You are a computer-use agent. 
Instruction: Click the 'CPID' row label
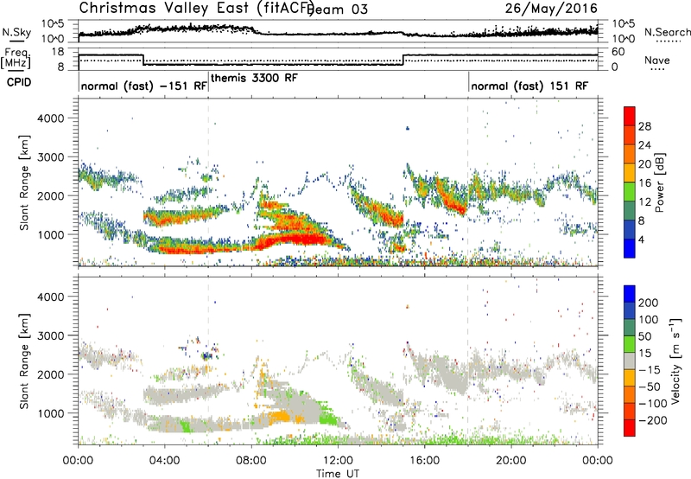click(x=18, y=82)
